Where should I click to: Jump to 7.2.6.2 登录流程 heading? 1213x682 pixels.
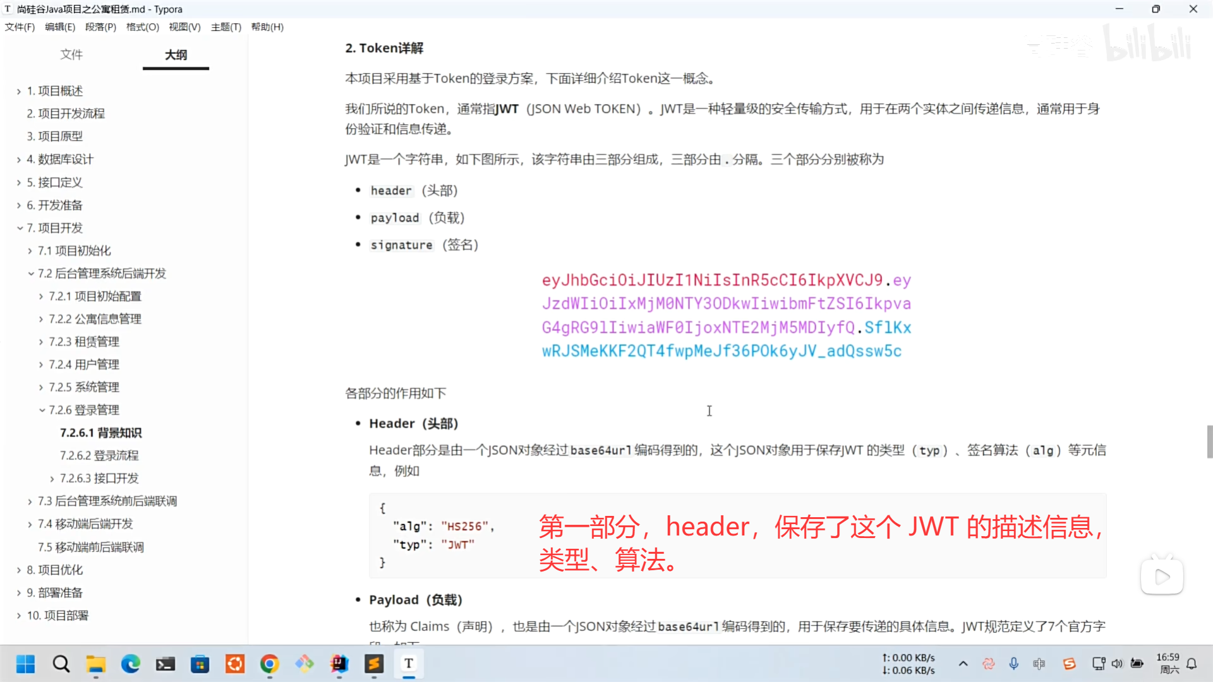pos(99,455)
